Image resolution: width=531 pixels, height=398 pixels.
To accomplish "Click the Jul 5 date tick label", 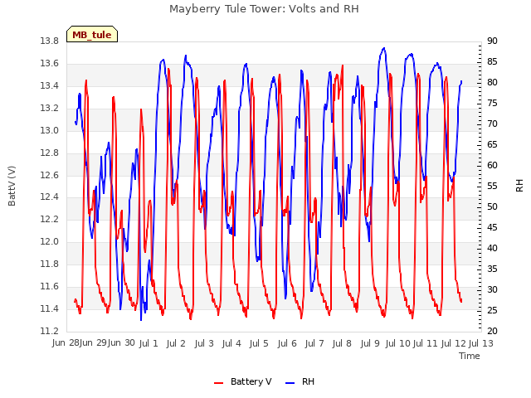I will click(x=259, y=343).
